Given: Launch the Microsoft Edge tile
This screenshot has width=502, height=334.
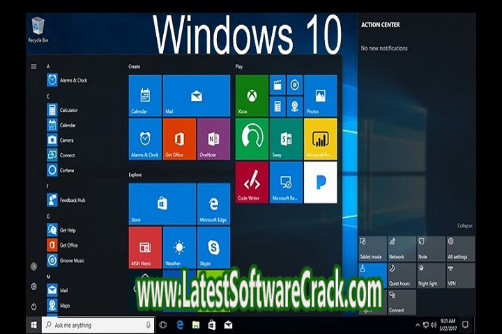Looking at the screenshot, I should click(213, 205).
